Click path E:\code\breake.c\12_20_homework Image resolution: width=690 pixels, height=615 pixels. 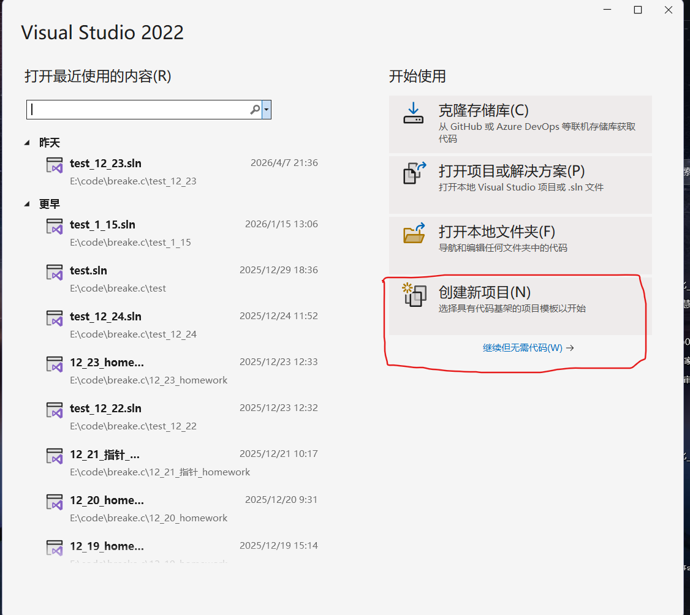tap(149, 518)
